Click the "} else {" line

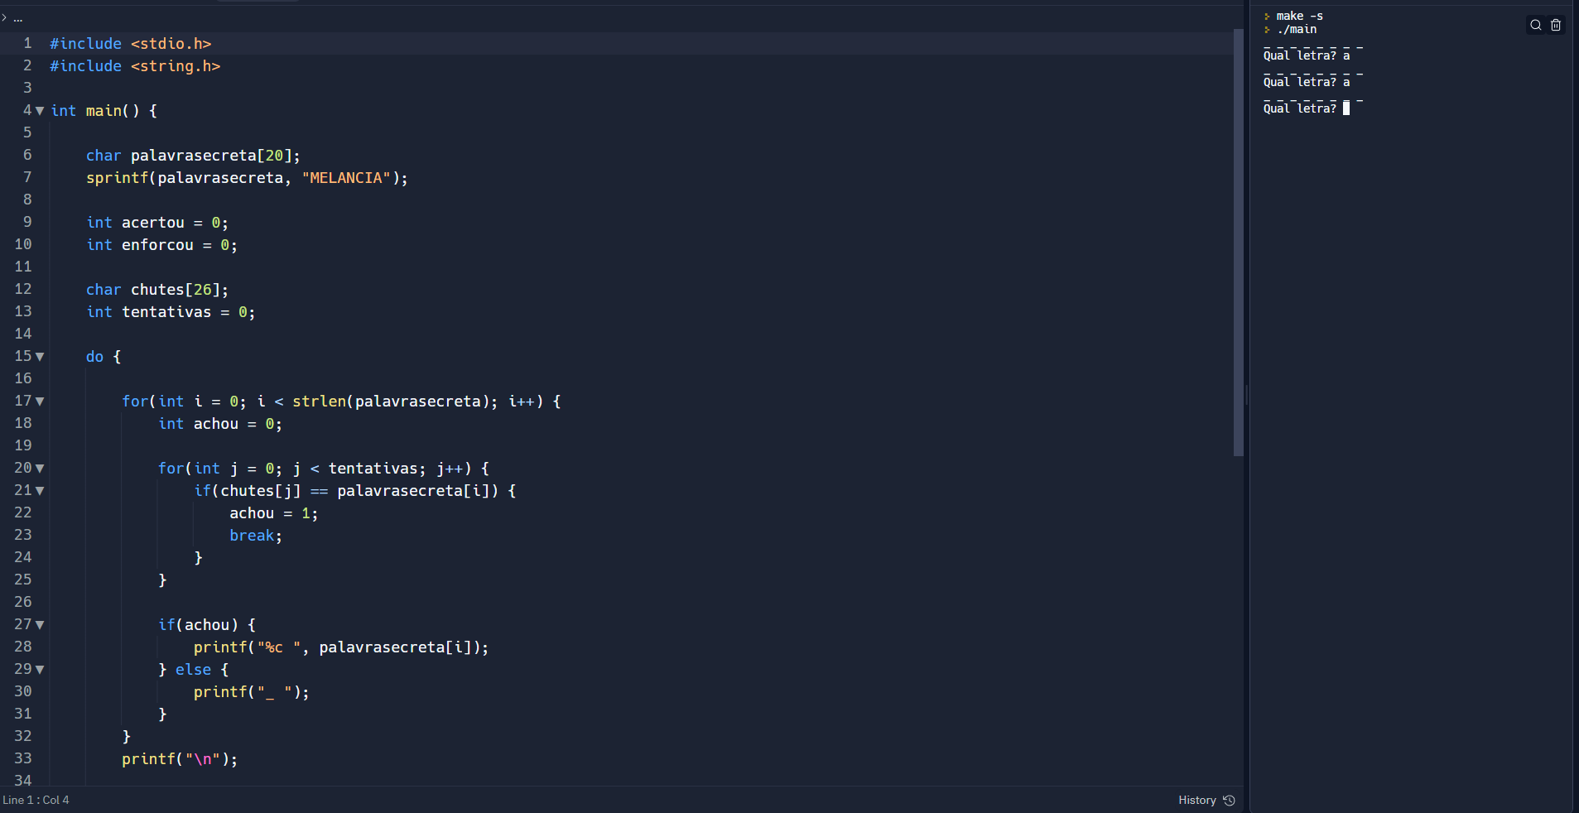pos(194,670)
